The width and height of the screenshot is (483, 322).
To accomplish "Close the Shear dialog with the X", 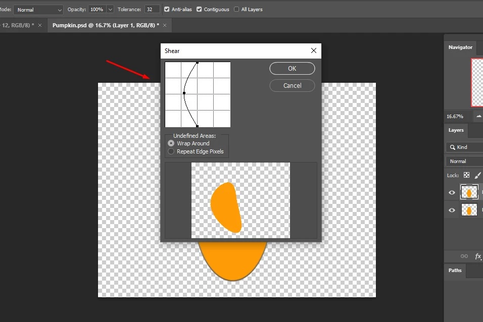I will [314, 50].
